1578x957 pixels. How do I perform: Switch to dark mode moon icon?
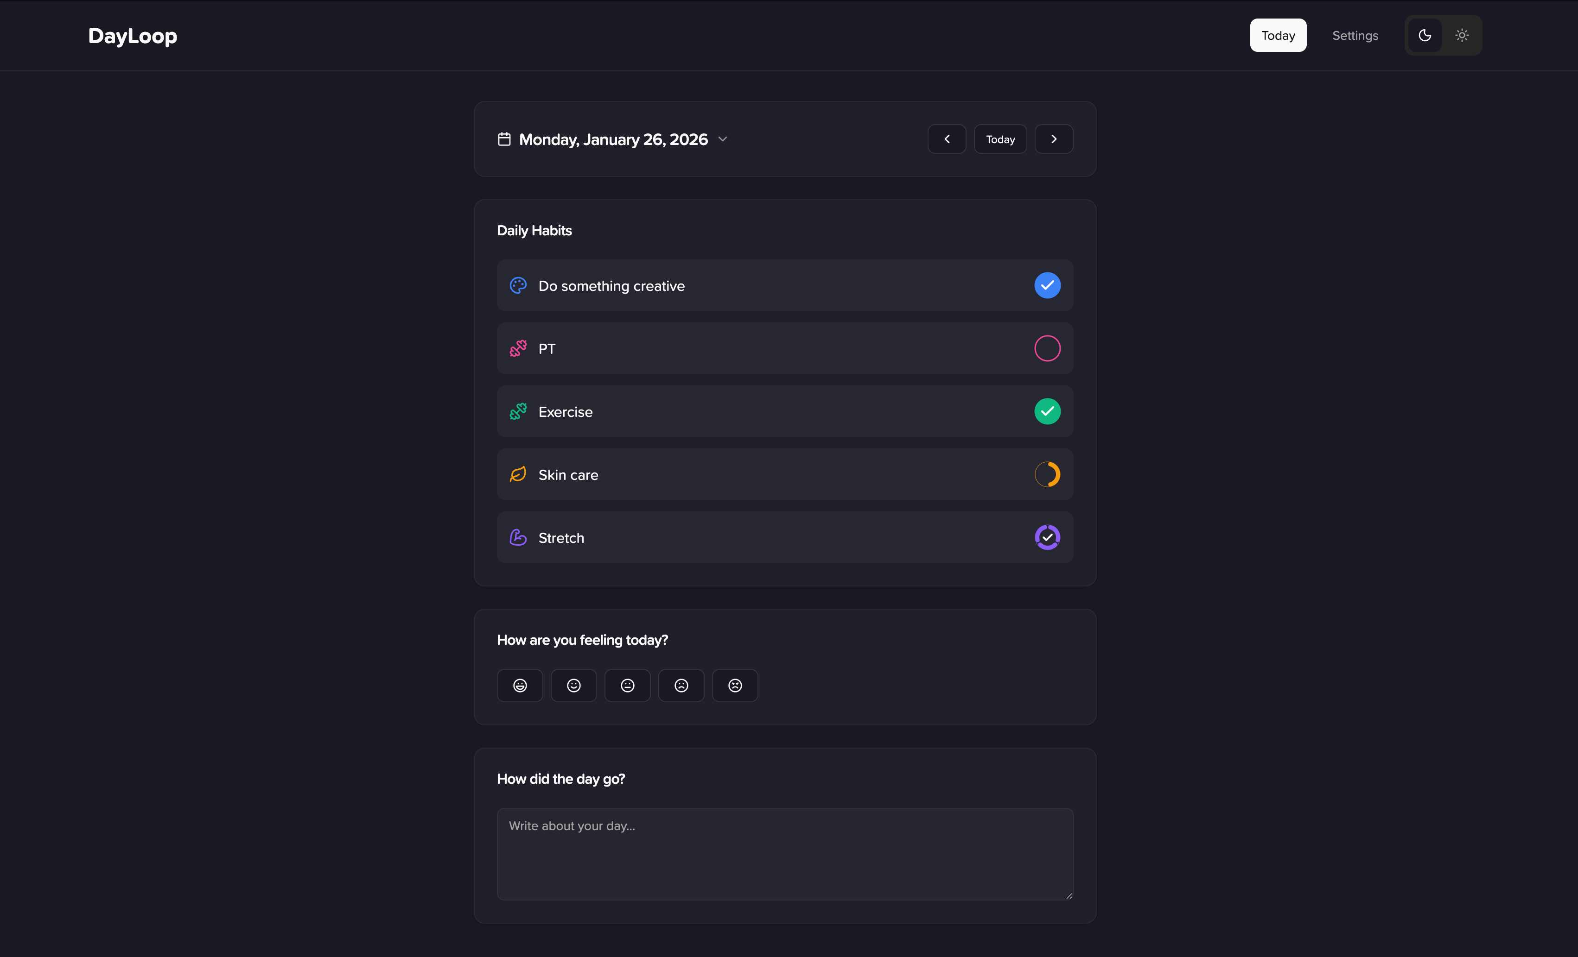pos(1424,35)
